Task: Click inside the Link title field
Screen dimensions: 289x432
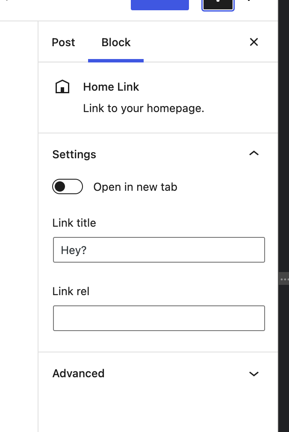Action: 159,250
